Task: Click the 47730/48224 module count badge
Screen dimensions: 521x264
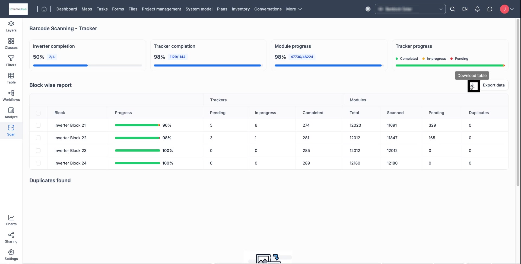Action: pos(302,57)
